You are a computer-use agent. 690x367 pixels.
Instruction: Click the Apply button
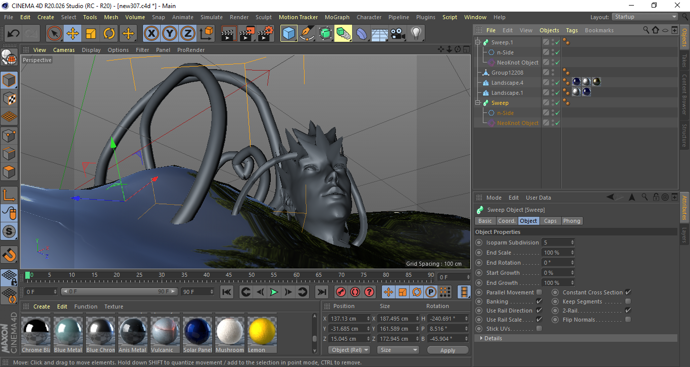tap(448, 350)
